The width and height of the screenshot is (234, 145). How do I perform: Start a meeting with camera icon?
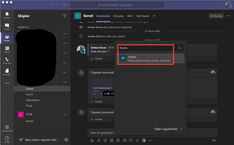point(124,140)
